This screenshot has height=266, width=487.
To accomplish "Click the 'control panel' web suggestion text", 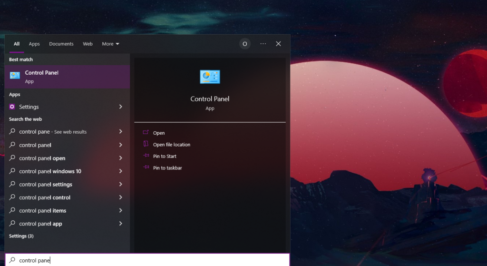I will 35,145.
